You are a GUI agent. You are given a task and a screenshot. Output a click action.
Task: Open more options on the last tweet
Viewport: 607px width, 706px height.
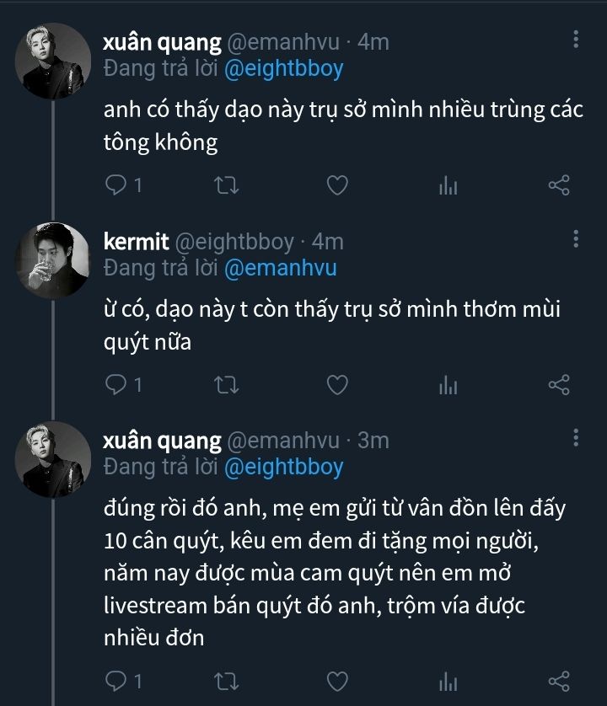576,438
